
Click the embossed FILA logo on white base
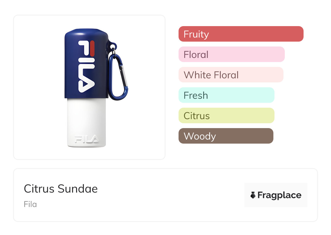(87, 140)
